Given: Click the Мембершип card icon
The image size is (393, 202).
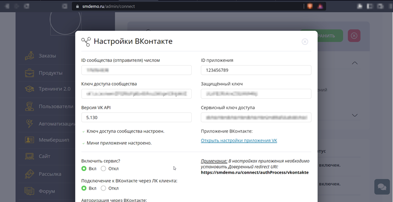Looking at the screenshot, I should pyautogui.click(x=29, y=140).
